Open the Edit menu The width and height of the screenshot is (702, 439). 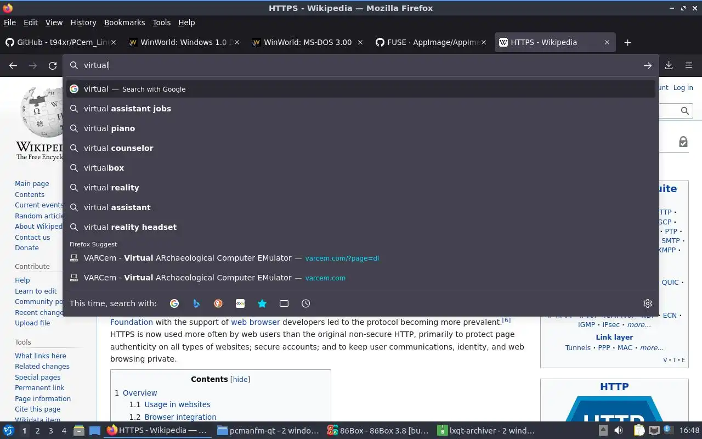(31, 22)
